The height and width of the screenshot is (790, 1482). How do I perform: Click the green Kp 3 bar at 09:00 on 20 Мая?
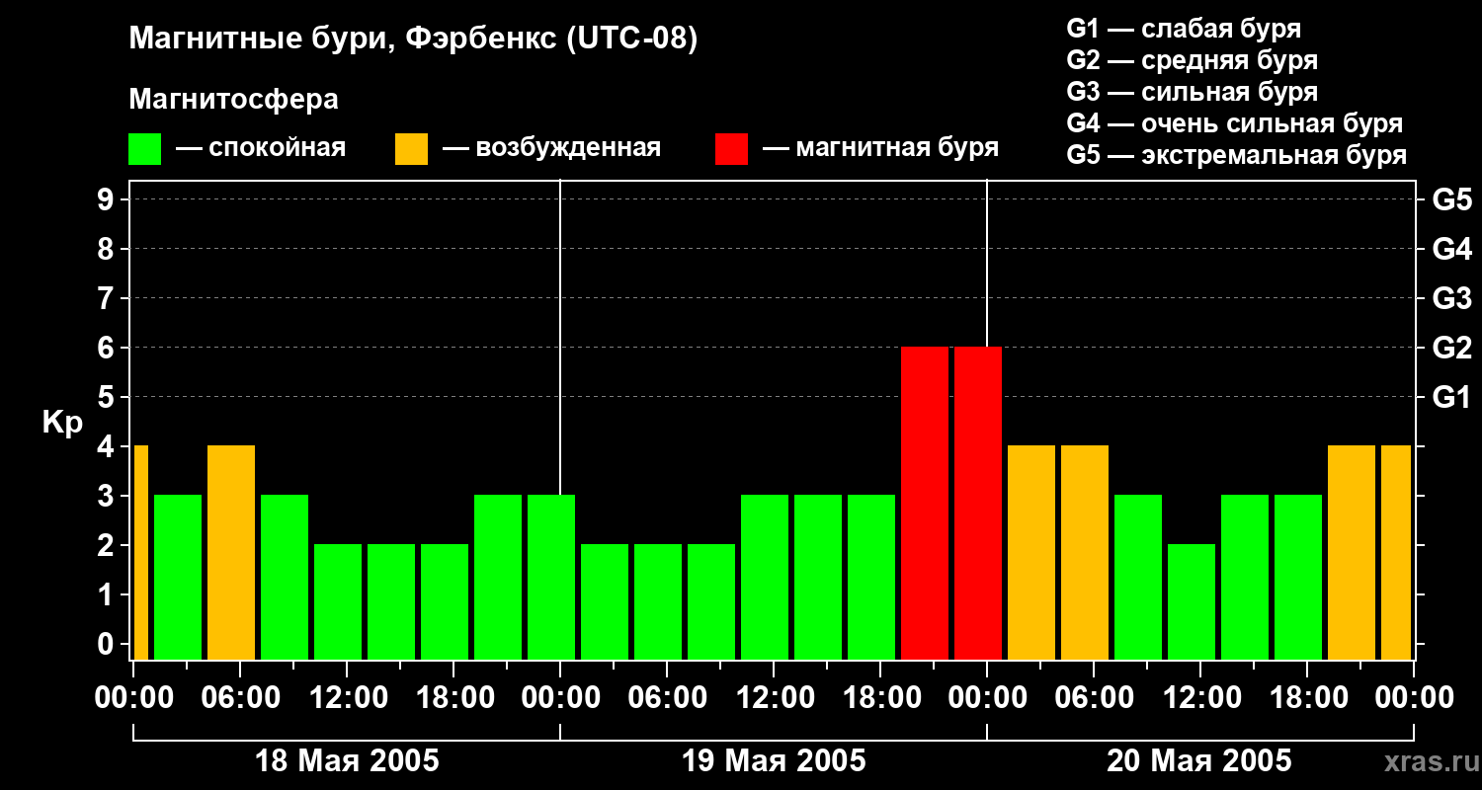(x=1138, y=577)
